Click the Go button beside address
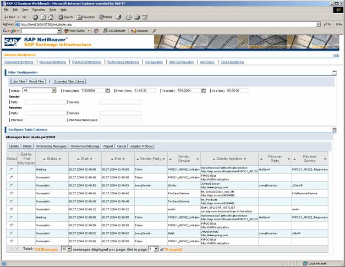345x267 pixels. (327, 24)
